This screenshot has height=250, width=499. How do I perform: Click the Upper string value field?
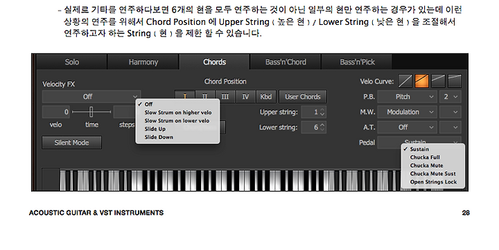click(x=313, y=112)
